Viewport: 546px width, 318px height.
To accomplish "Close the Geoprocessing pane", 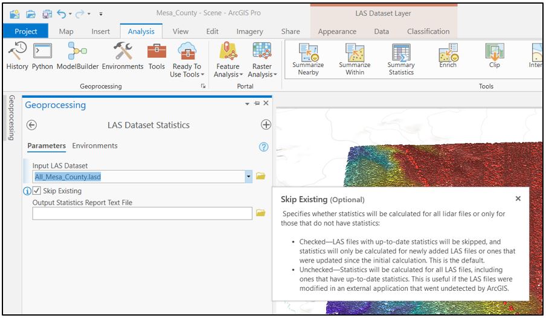I will click(x=266, y=103).
